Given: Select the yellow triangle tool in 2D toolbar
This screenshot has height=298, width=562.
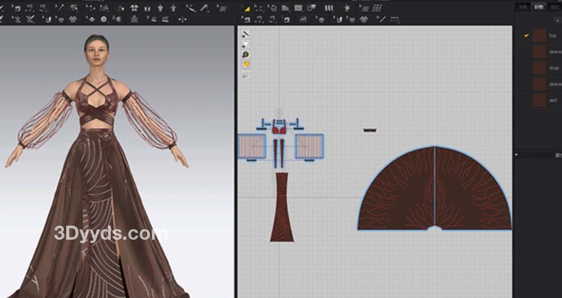Looking at the screenshot, I should pyautogui.click(x=246, y=9).
